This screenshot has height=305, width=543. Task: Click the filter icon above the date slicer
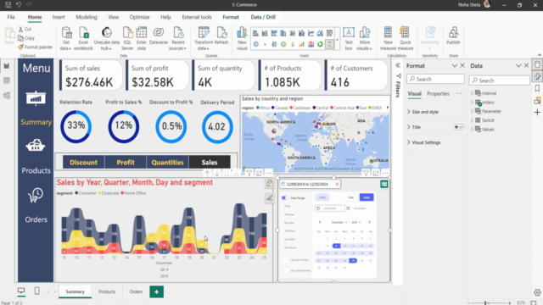point(366,173)
